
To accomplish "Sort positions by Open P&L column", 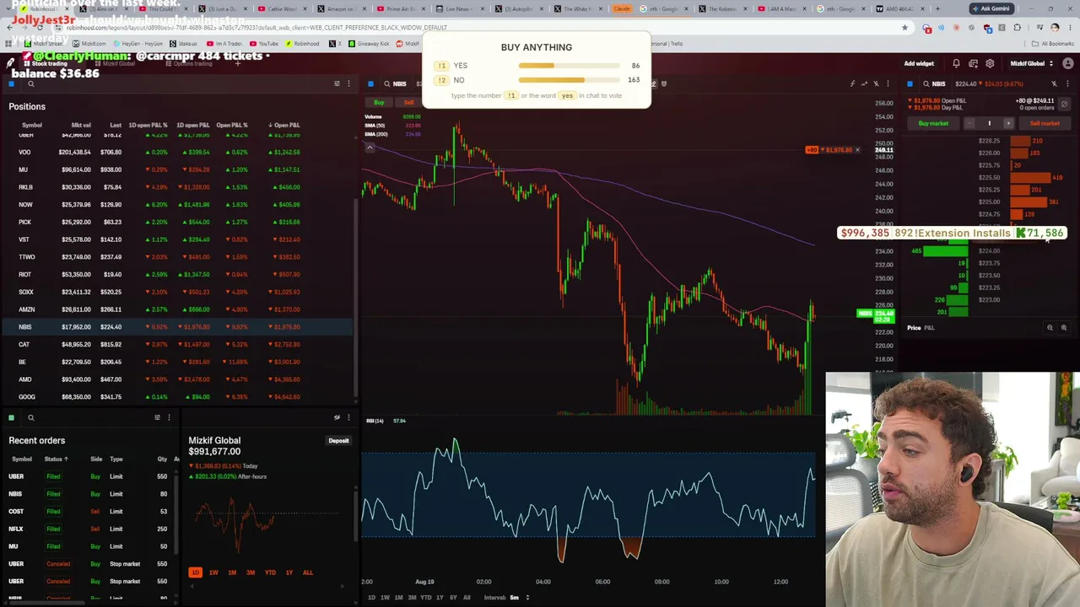I will [283, 125].
